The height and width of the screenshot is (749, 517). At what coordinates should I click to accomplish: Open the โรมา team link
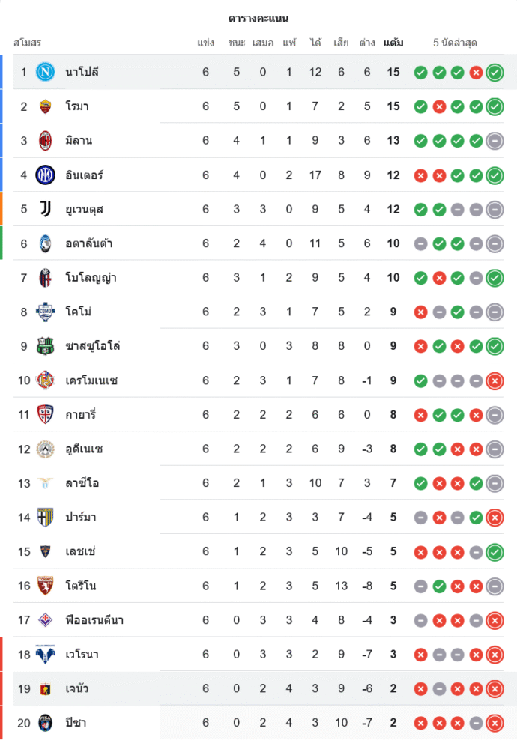point(77,106)
